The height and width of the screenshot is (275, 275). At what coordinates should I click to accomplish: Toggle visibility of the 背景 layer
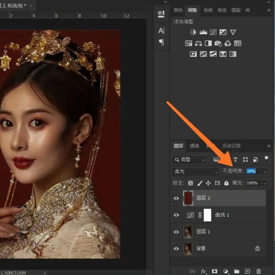(176, 249)
